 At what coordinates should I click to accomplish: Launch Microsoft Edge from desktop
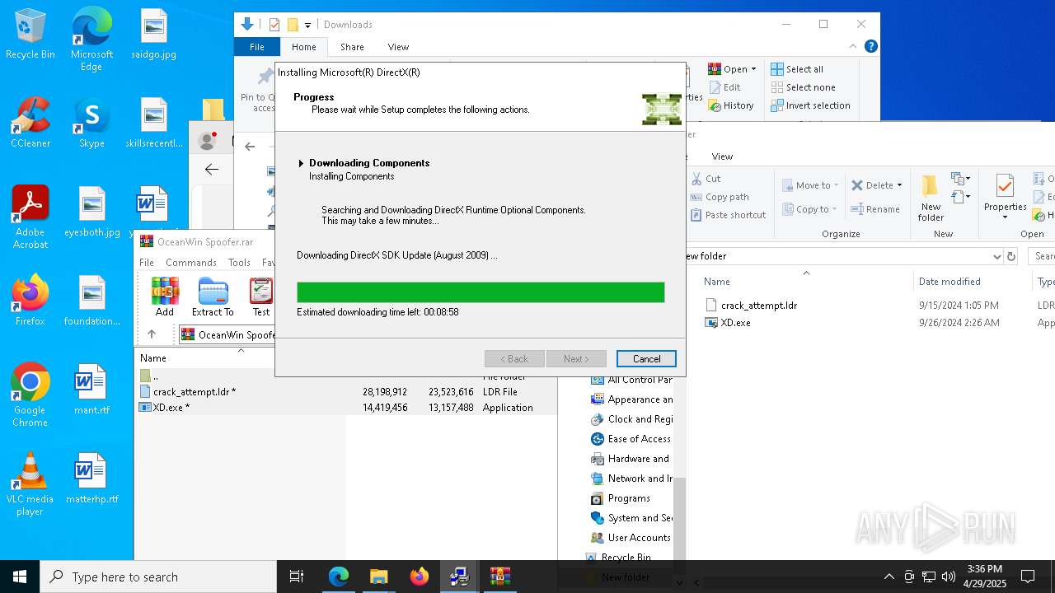91,40
